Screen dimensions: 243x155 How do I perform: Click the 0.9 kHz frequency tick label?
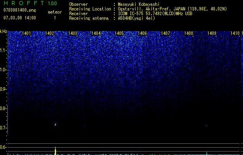[3, 89]
